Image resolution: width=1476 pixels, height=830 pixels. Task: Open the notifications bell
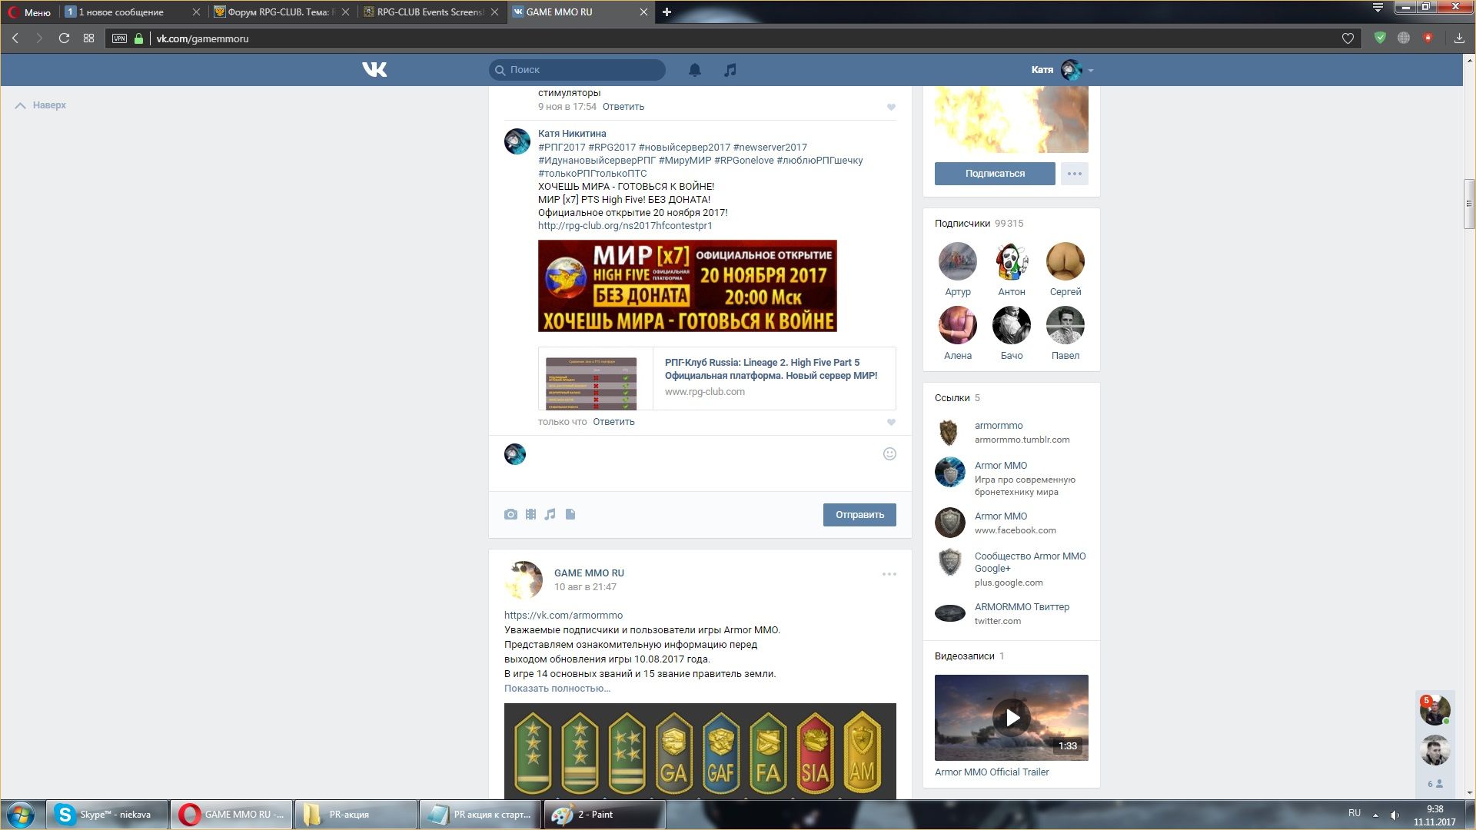tap(694, 70)
